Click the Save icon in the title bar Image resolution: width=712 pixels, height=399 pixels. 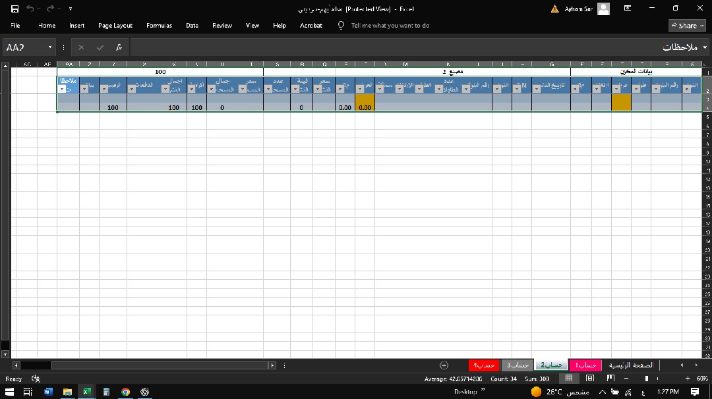coord(15,9)
